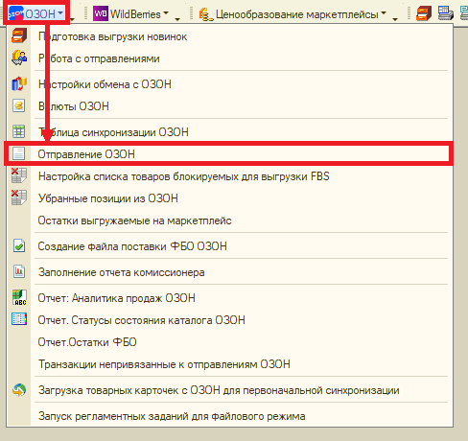The width and height of the screenshot is (468, 441).
Task: Open Создание файла поставки ФБО ОЗОН
Action: (x=230, y=246)
